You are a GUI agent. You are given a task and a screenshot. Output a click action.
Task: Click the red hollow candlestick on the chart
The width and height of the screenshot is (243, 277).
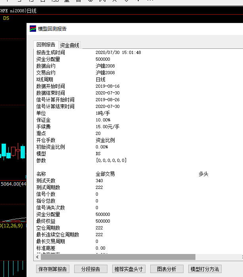pos(13,151)
